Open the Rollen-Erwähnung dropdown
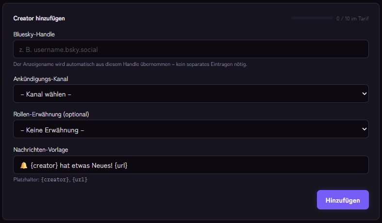Viewport: 382px width, 223px height. 191,129
